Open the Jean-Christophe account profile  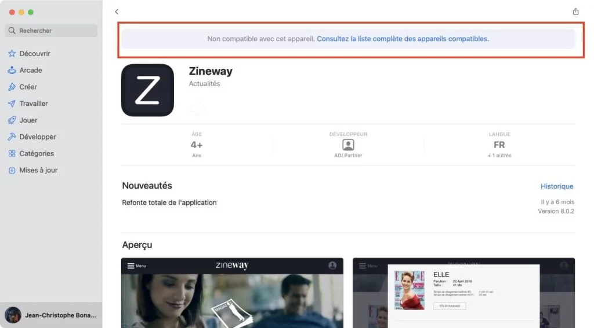coord(51,315)
